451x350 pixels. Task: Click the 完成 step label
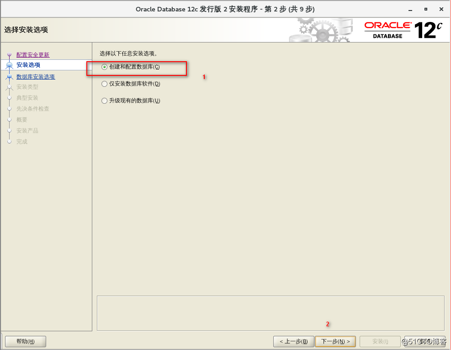coord(22,142)
